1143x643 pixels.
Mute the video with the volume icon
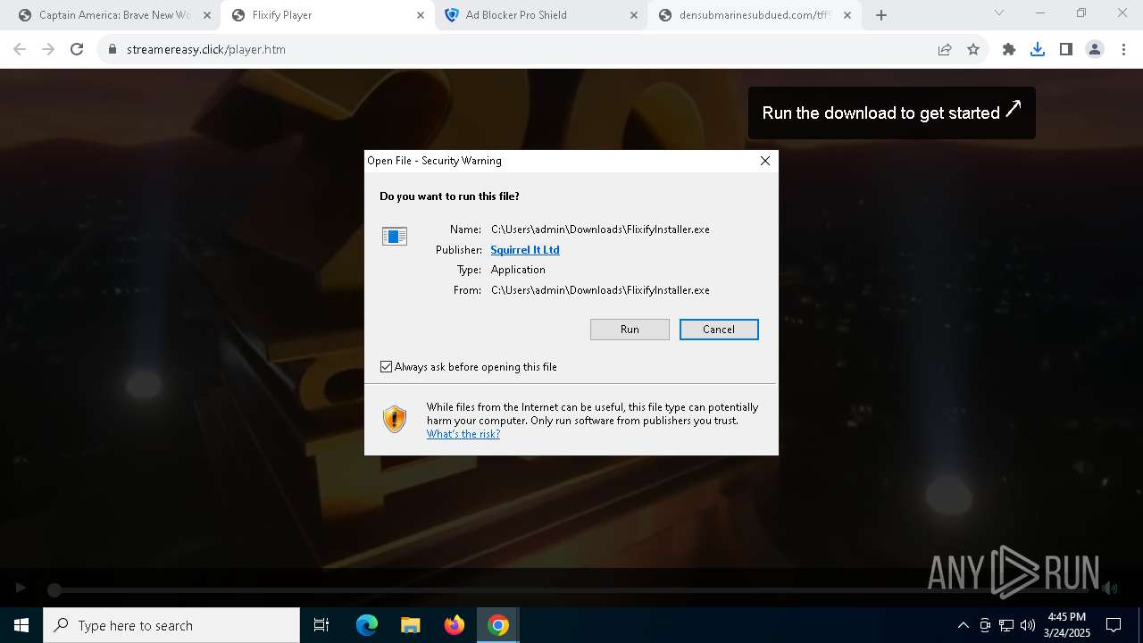[x=1110, y=588]
